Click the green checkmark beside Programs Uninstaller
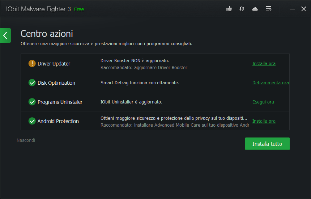Screen dimensions: 311x199 pyautogui.click(x=32, y=102)
